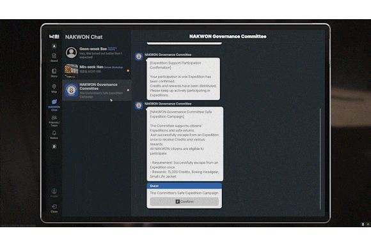Screen dimensions: 371x247
Task: Click Min-seok Han's profile thumbnail
Action: [x=71, y=70]
